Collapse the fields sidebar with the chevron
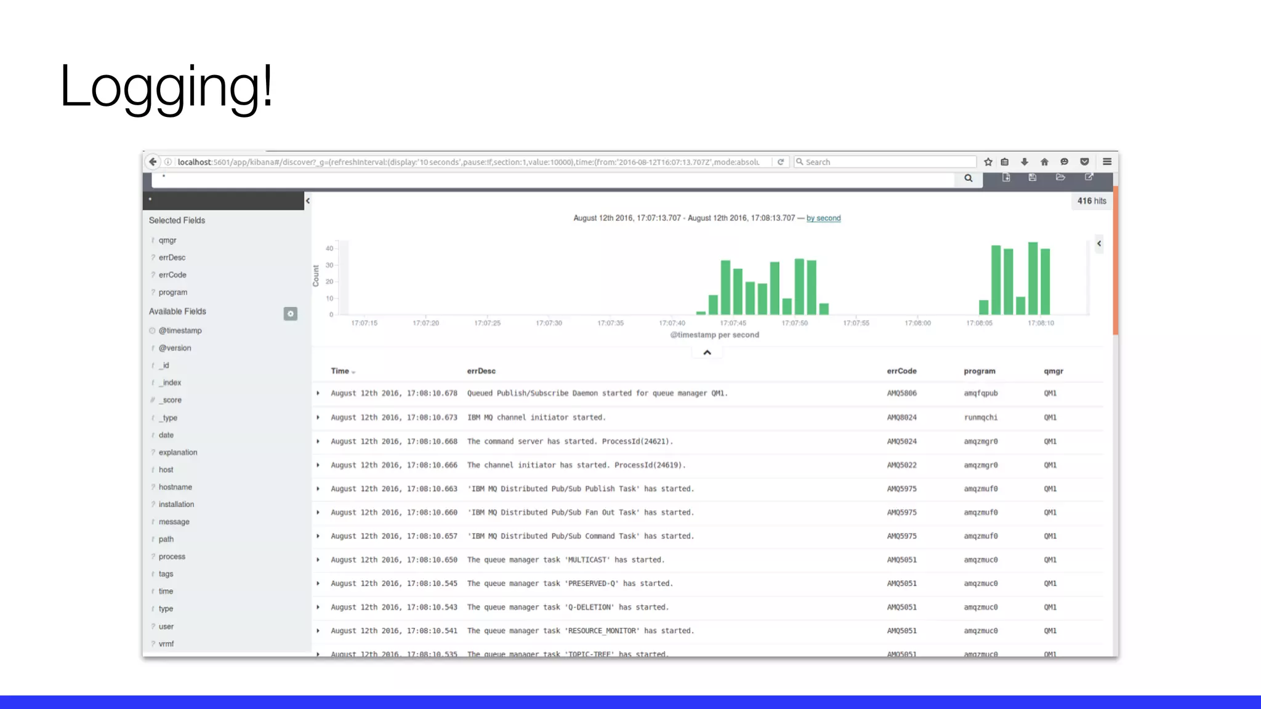This screenshot has width=1261, height=709. pos(308,201)
